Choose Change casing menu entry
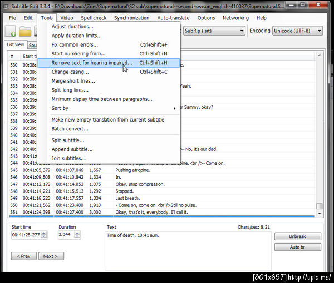The width and height of the screenshot is (334, 283). [x=109, y=72]
